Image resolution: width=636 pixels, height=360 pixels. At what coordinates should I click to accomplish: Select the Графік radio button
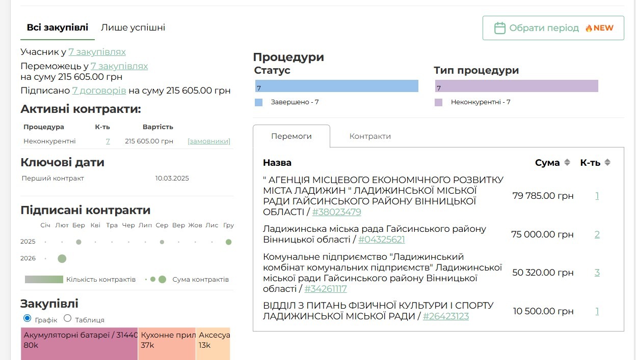click(27, 318)
